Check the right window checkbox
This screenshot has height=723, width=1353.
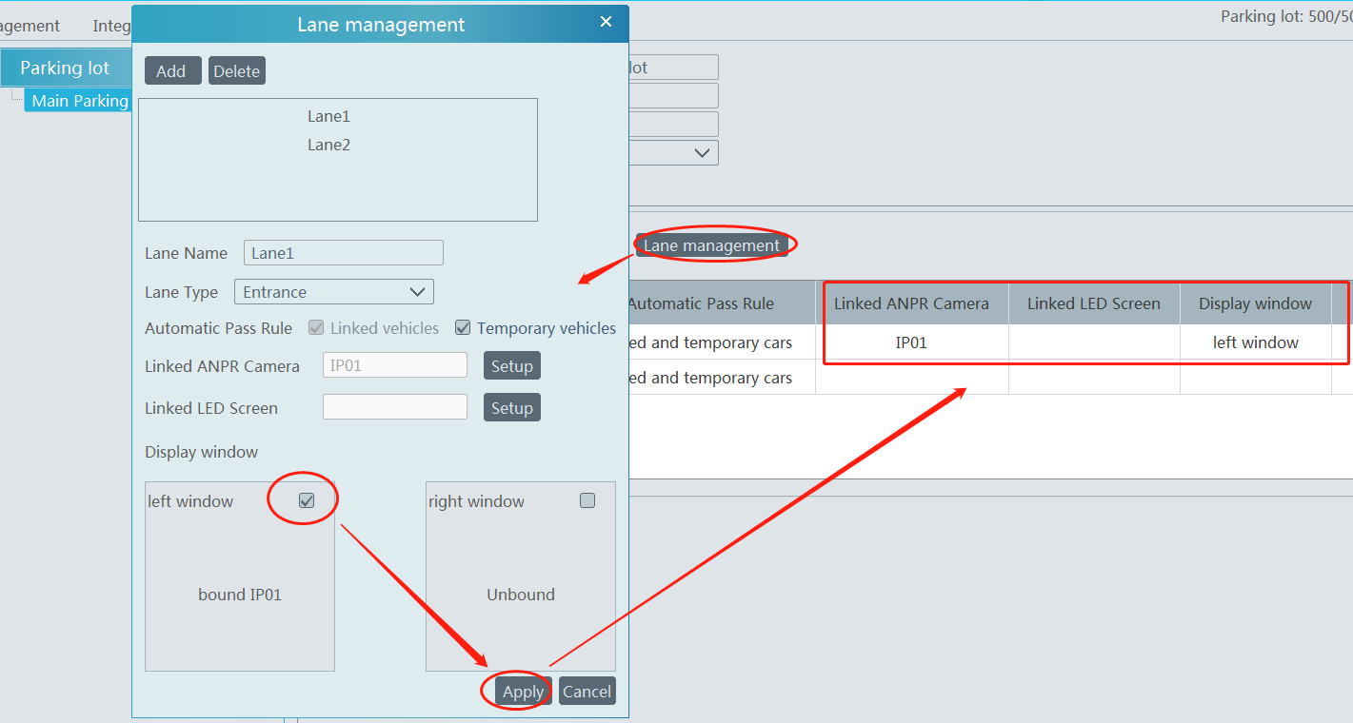(587, 500)
